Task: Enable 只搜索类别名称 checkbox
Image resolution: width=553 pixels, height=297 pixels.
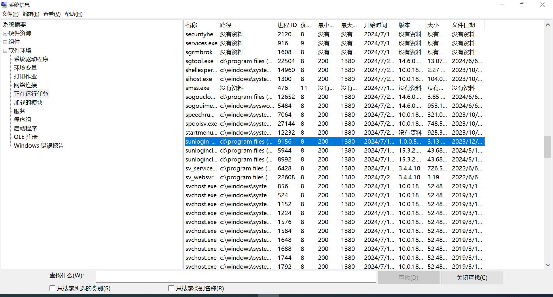Action: [x=171, y=288]
